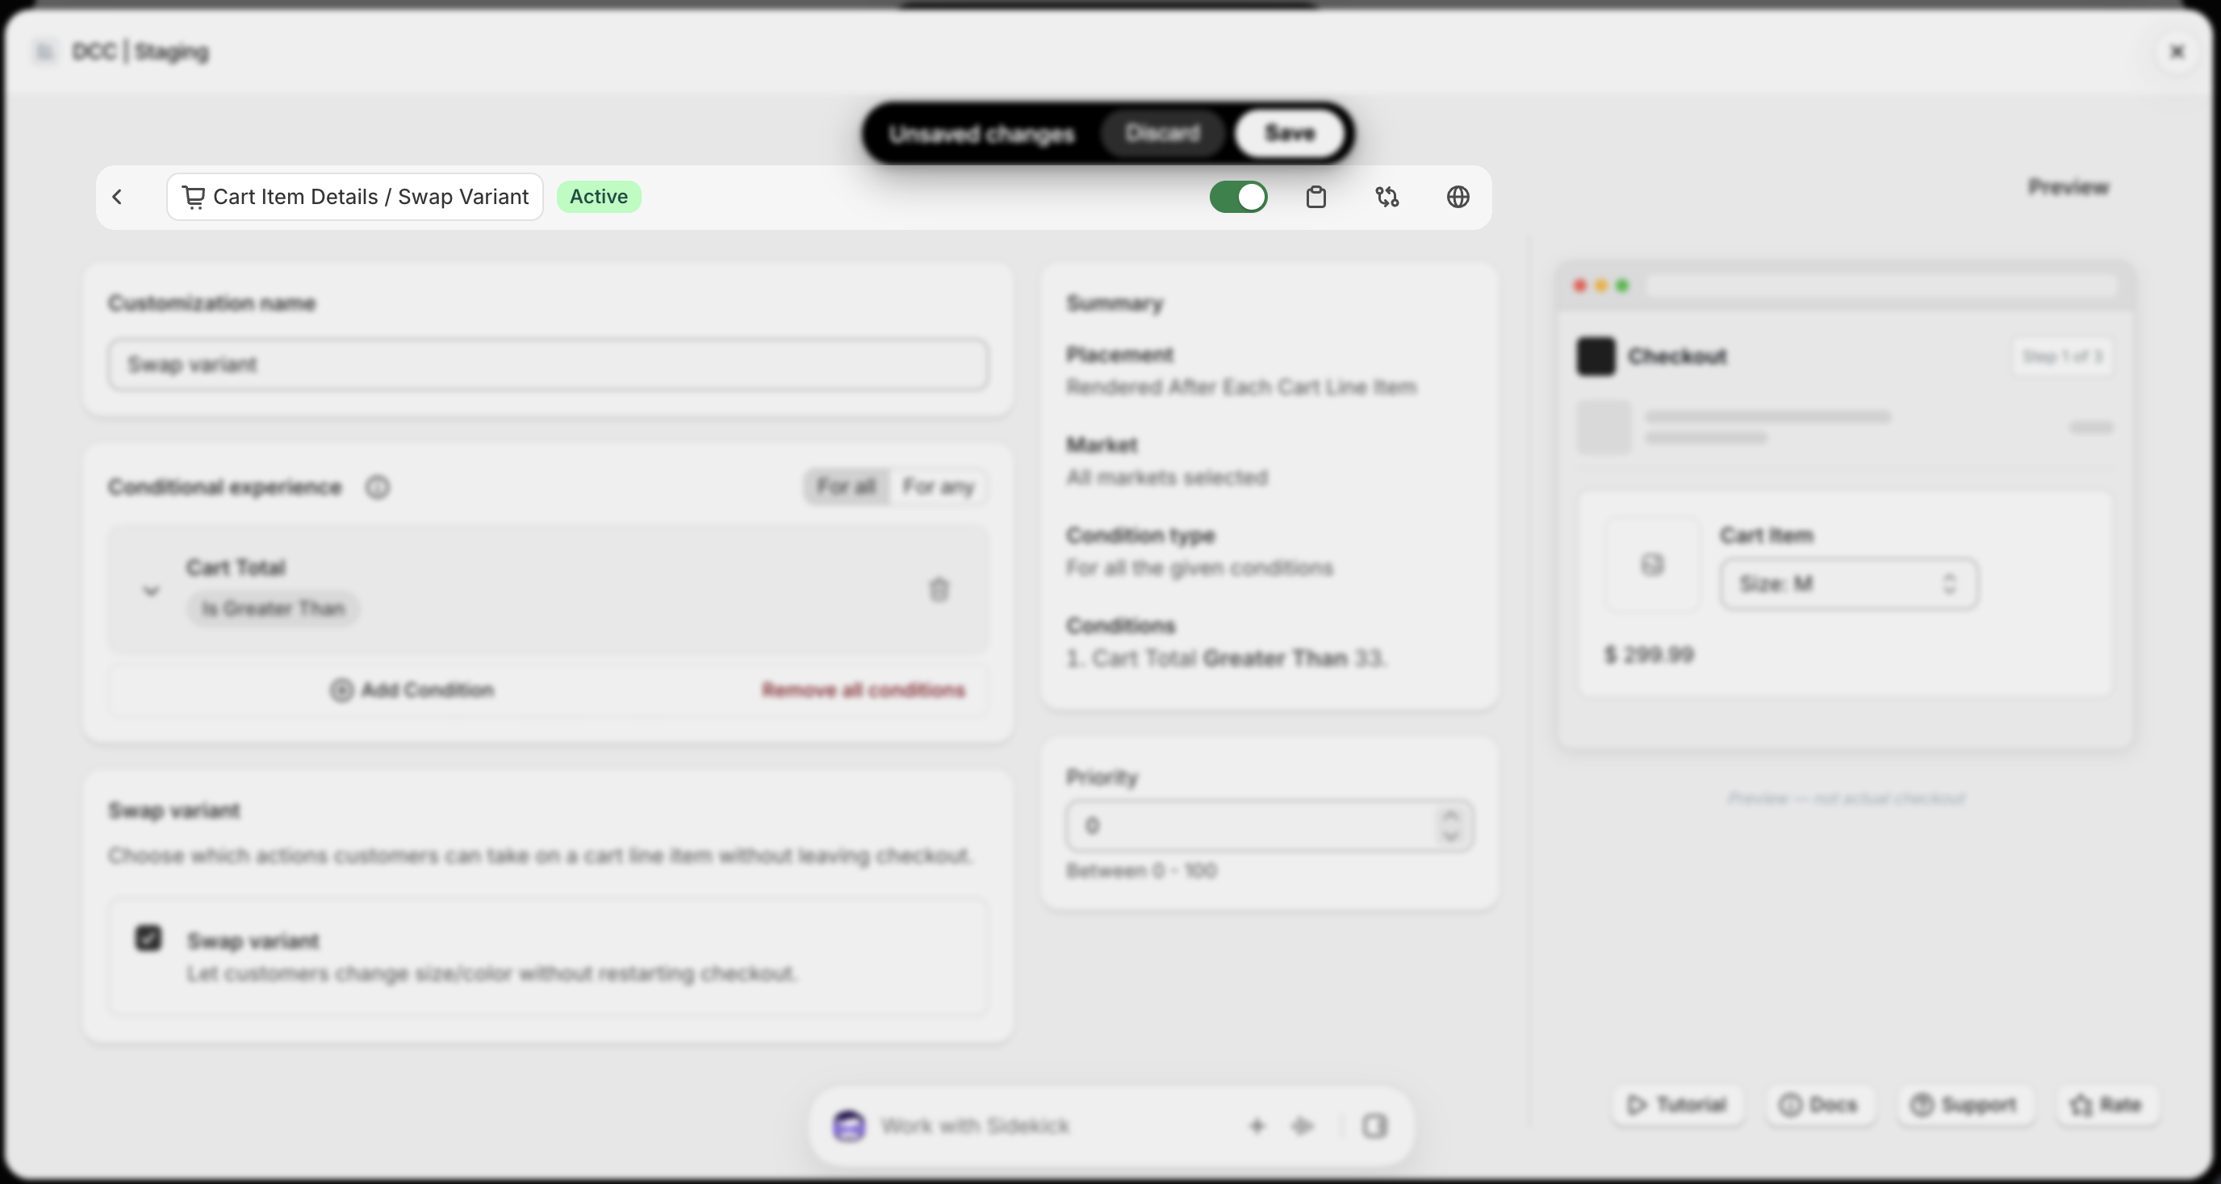Viewport: 2221px width, 1184px height.
Task: Click the Sidekick avatar icon
Action: point(848,1125)
